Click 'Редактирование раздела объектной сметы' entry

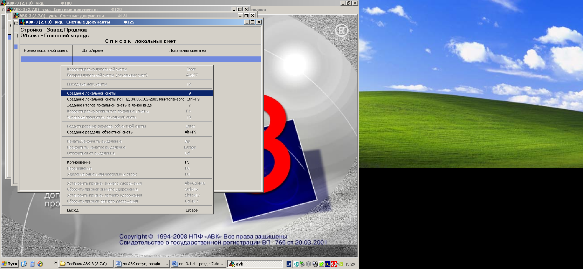[137, 126]
